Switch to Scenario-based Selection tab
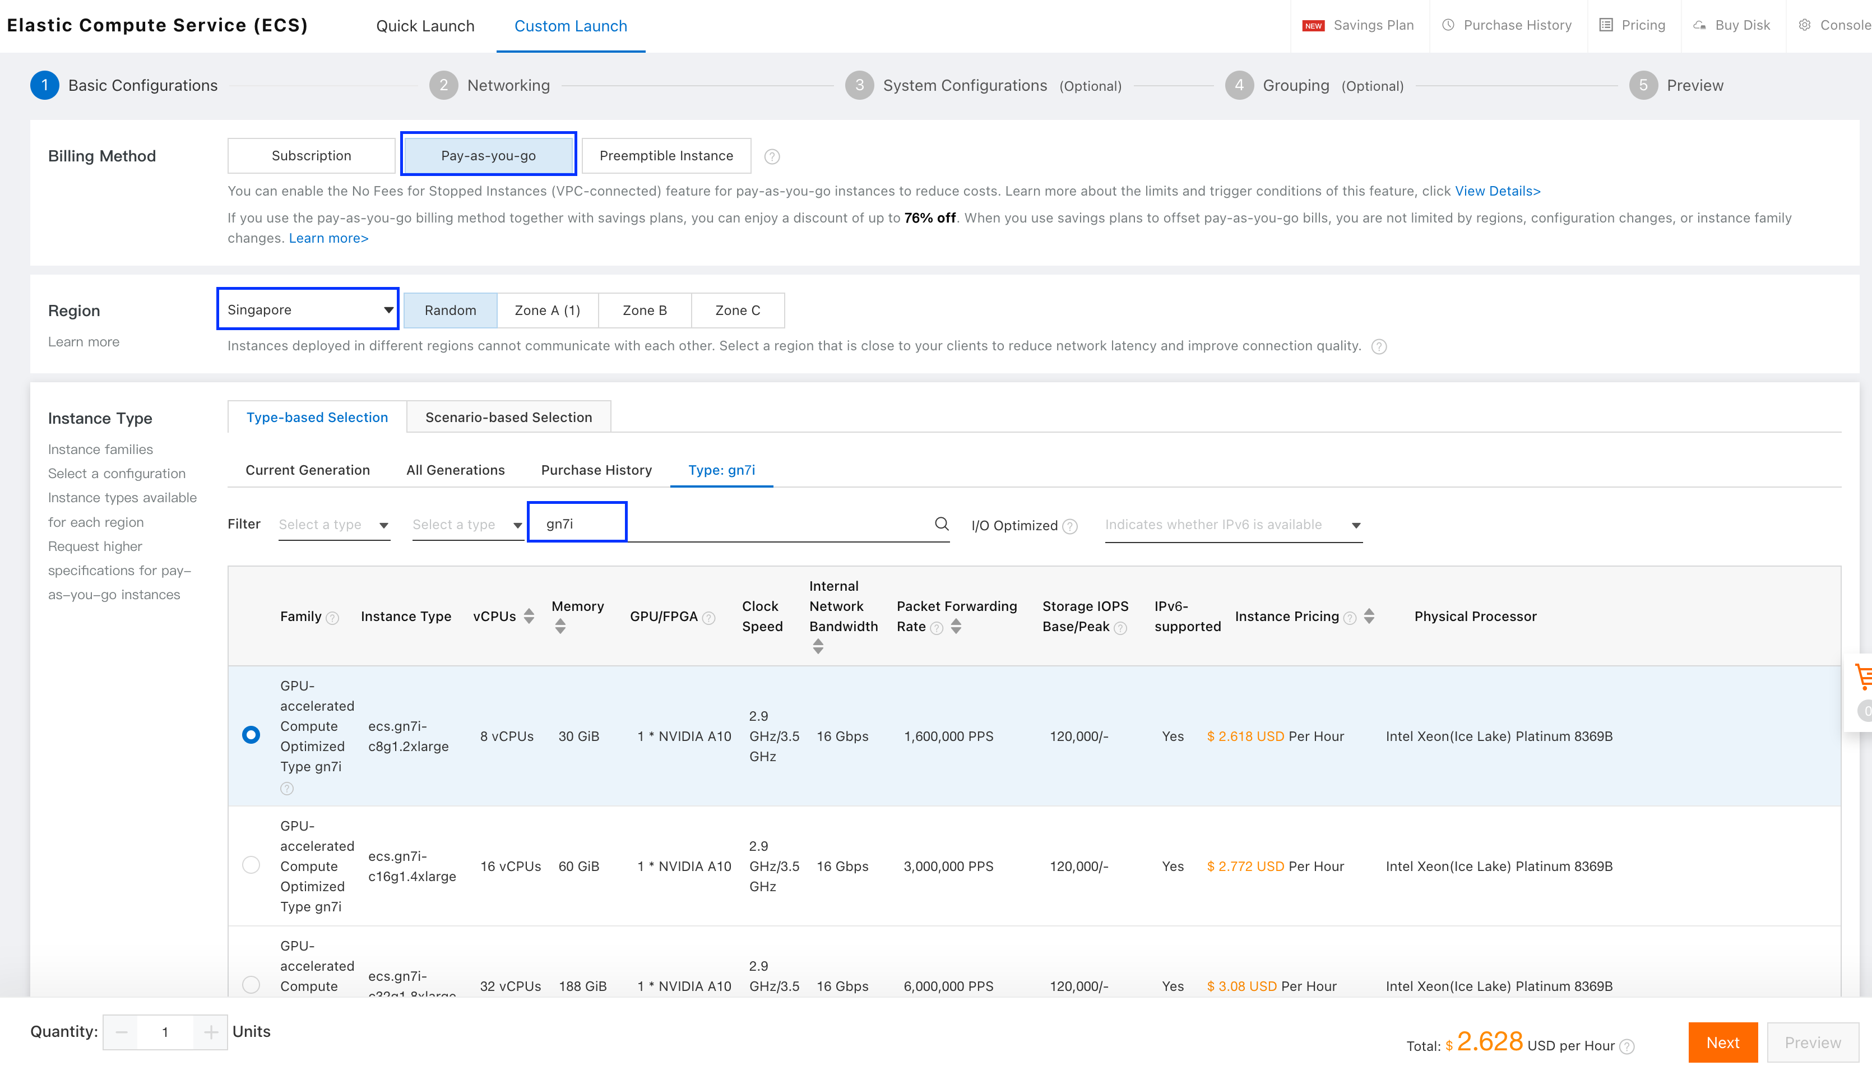This screenshot has width=1872, height=1075. pos(508,417)
